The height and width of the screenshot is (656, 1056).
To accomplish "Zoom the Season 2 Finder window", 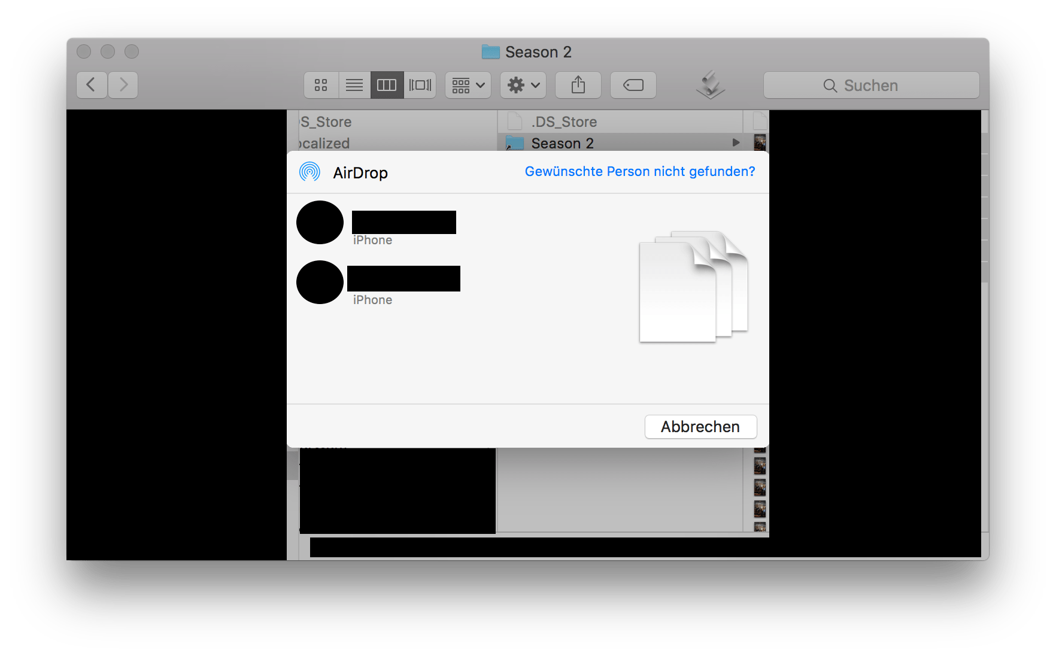I will pyautogui.click(x=132, y=51).
